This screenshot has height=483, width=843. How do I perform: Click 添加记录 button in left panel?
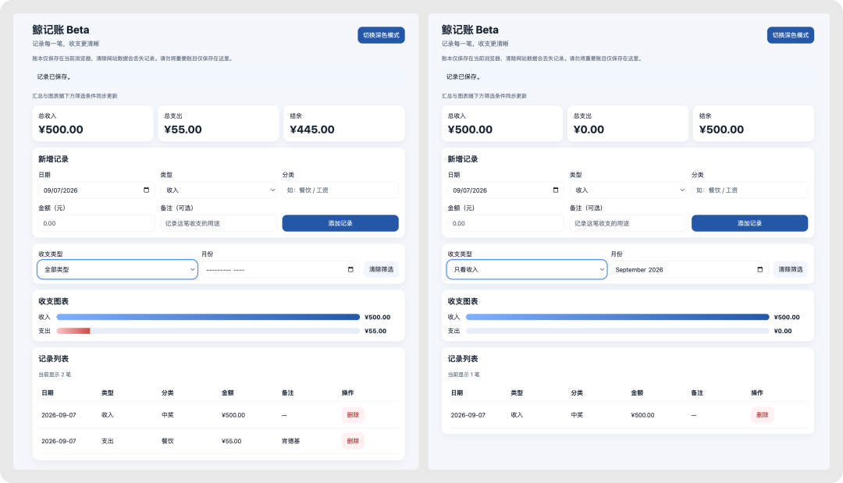pyautogui.click(x=340, y=223)
